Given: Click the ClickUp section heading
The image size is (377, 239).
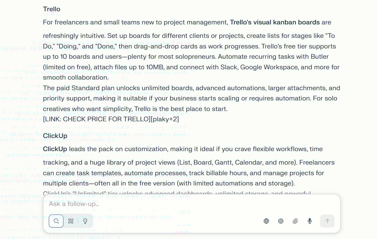Looking at the screenshot, I should [55, 136].
